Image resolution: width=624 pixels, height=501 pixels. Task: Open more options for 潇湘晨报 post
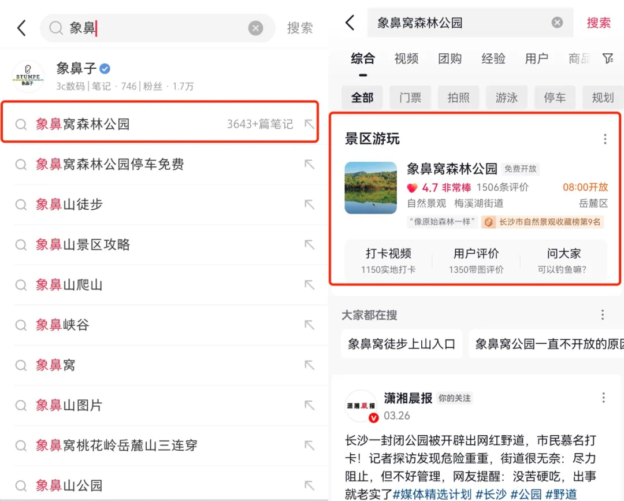603,398
